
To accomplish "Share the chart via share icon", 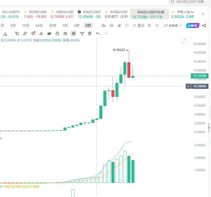I will 204,25.
